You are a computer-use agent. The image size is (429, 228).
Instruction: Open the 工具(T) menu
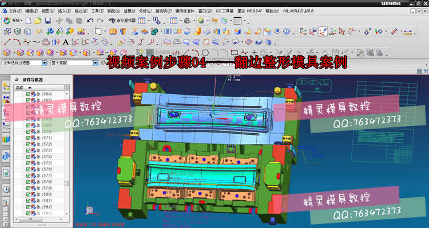97,11
